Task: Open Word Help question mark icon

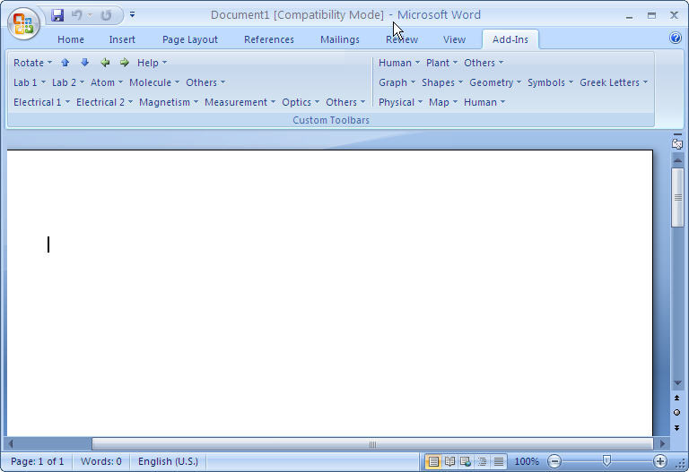Action: click(676, 38)
